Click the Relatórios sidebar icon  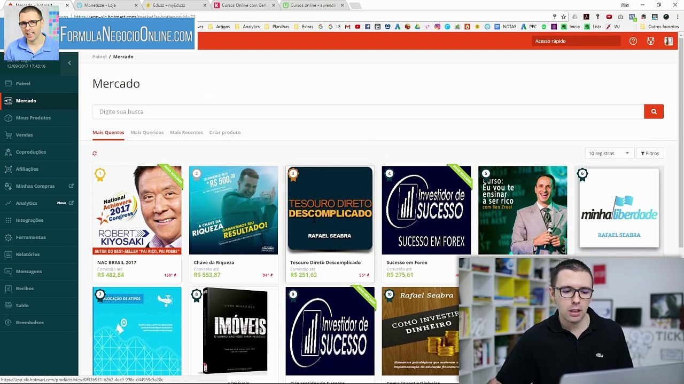point(8,254)
